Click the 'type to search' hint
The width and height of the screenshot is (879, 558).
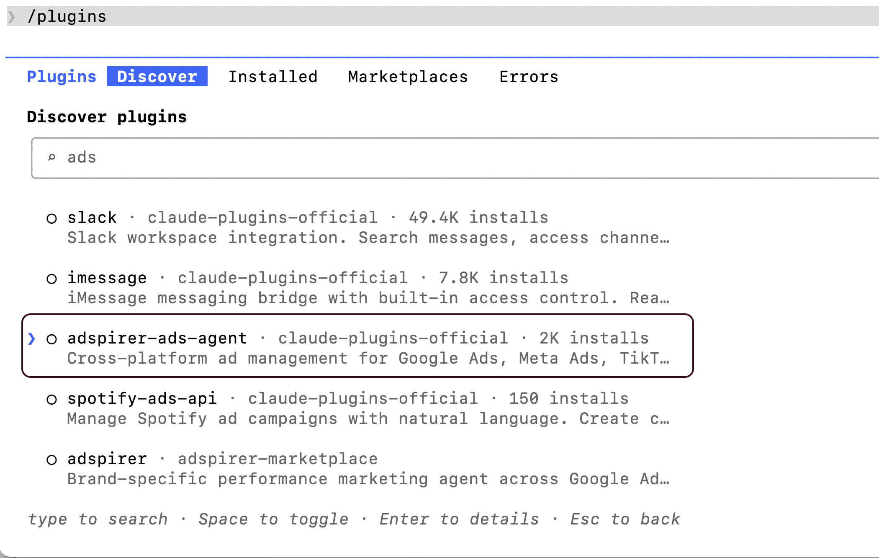tap(98, 519)
